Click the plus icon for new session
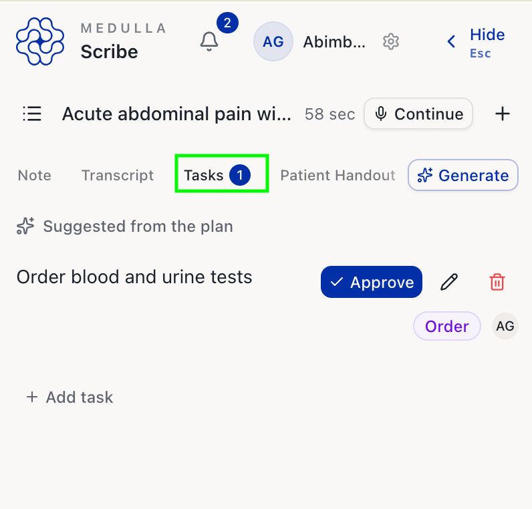The height and width of the screenshot is (509, 532). click(x=503, y=114)
